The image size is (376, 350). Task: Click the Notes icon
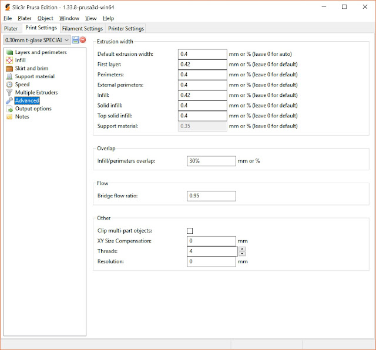tap(9, 117)
